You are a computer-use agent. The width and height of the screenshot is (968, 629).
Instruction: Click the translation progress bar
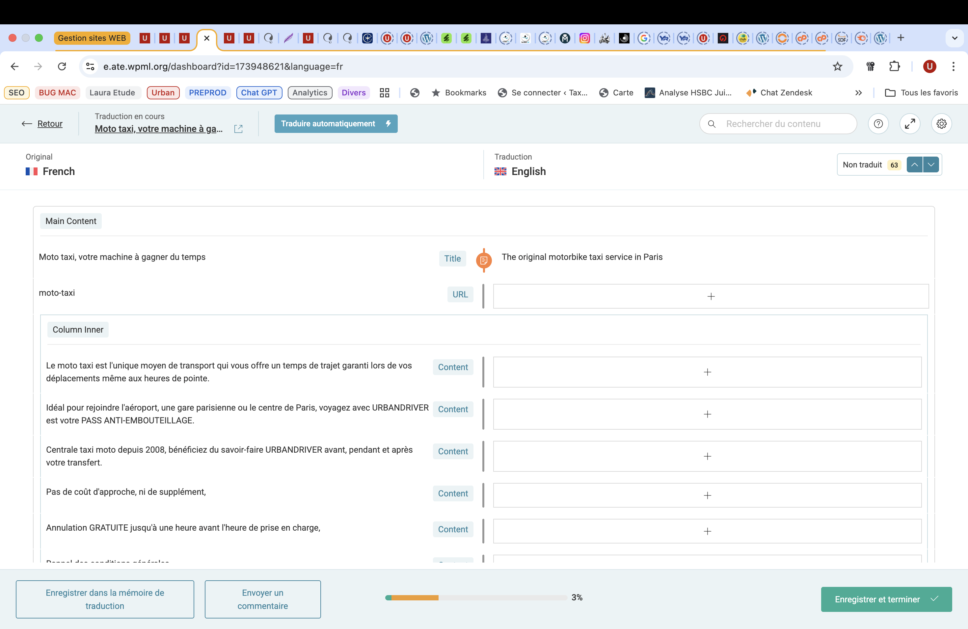coord(475,597)
